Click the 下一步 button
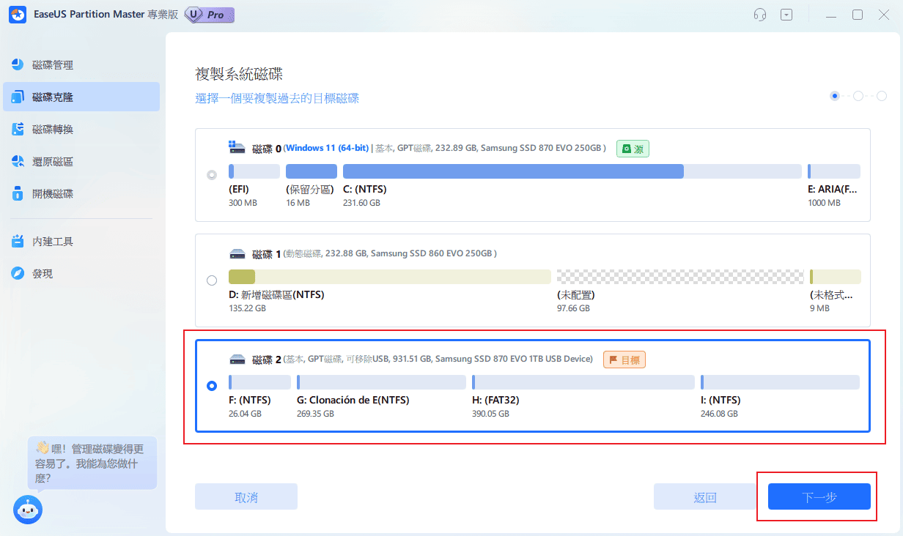This screenshot has width=903, height=536. click(x=819, y=496)
